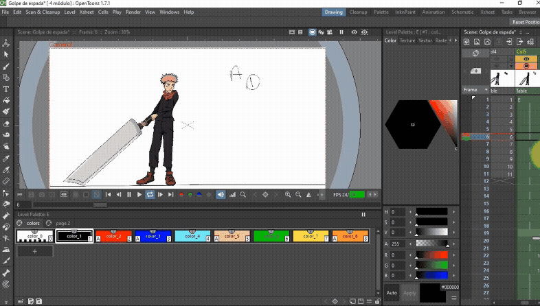
Task: Toggle red channel display
Action: (x=181, y=195)
